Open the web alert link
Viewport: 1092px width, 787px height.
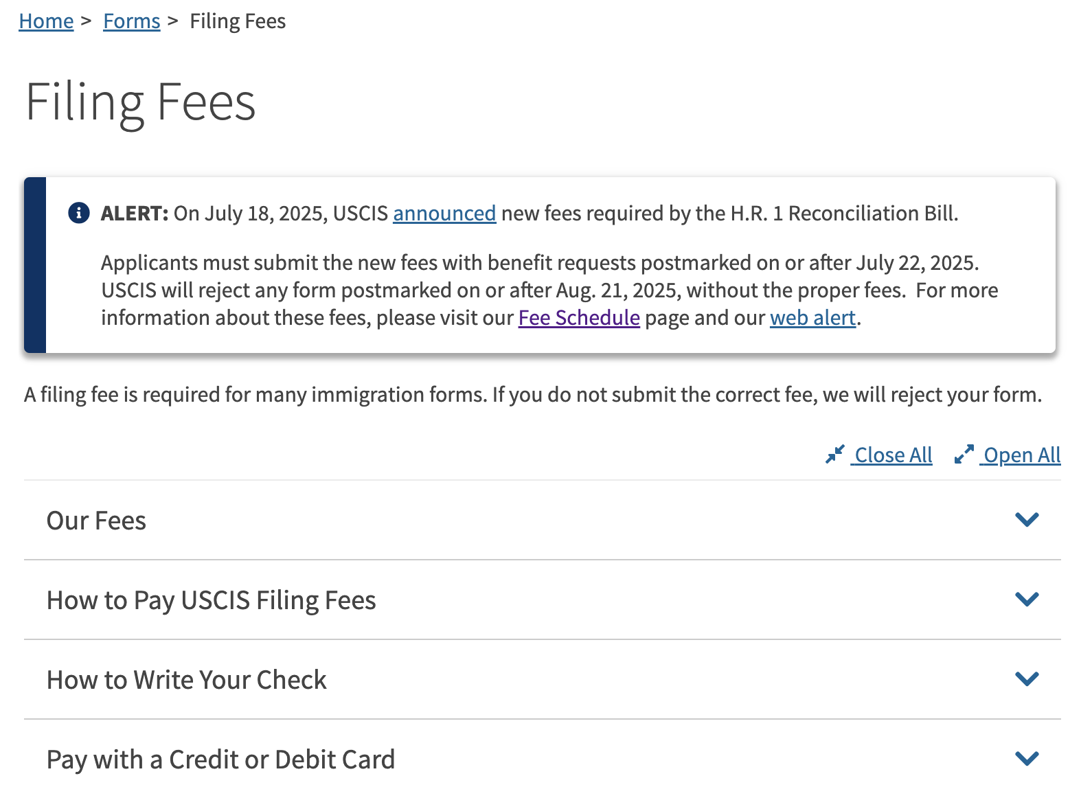point(812,318)
